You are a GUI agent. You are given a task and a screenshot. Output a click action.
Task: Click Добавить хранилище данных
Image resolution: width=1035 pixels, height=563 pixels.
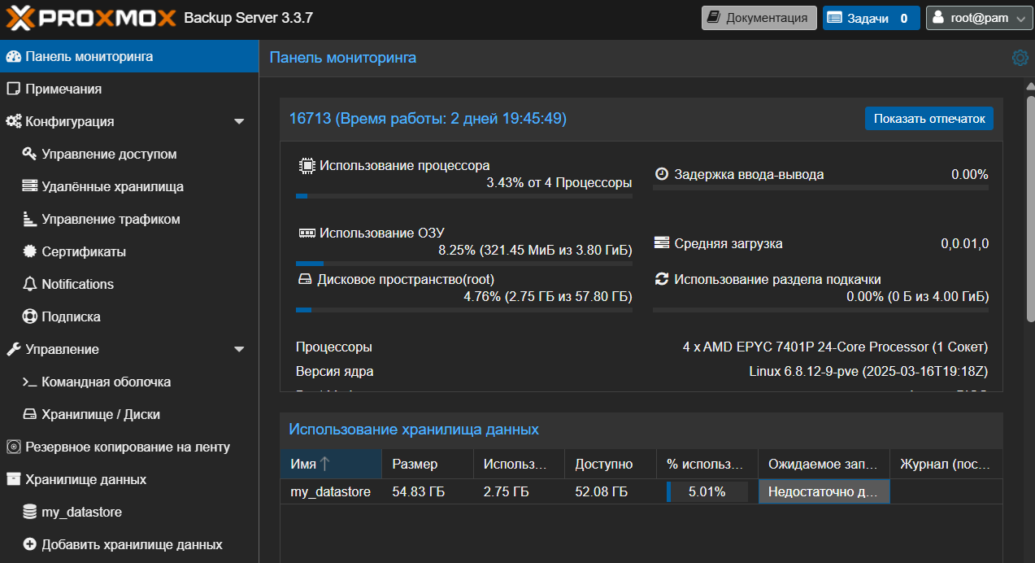pyautogui.click(x=129, y=545)
